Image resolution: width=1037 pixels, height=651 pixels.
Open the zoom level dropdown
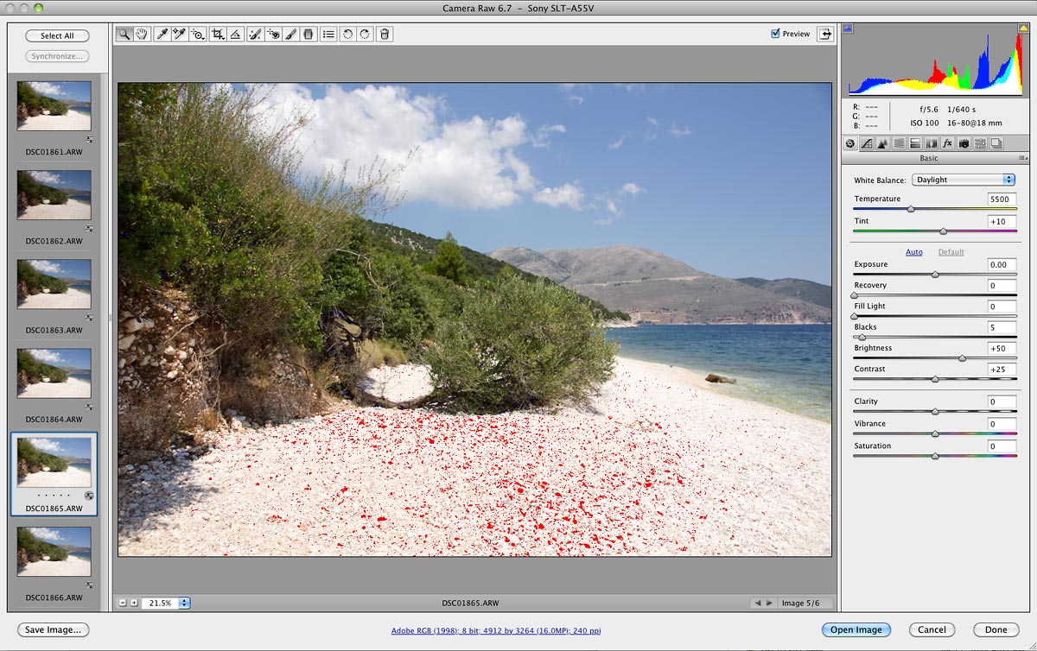tap(185, 603)
